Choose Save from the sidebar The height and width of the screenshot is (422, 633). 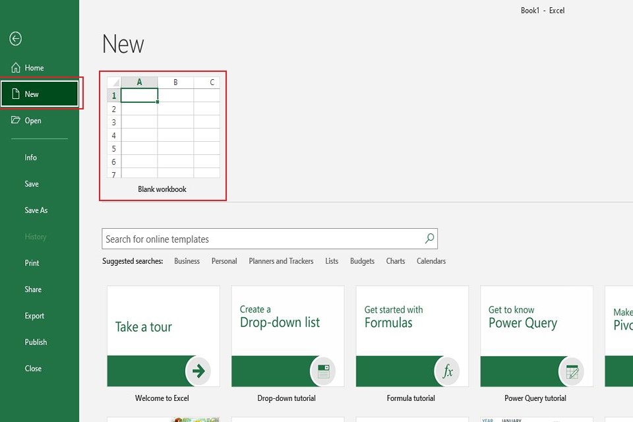tap(40, 184)
